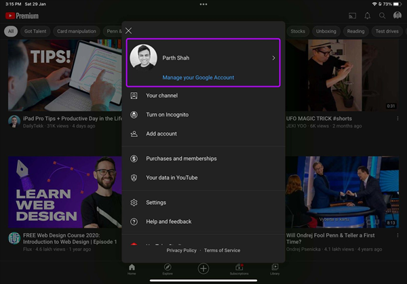Close the account menu with X
The image size is (407, 284).
128,31
